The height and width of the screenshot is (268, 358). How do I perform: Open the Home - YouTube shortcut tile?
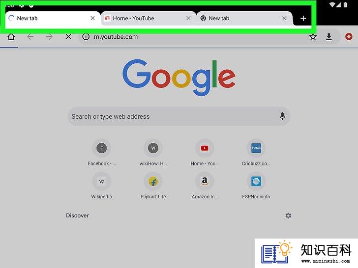[205, 153]
